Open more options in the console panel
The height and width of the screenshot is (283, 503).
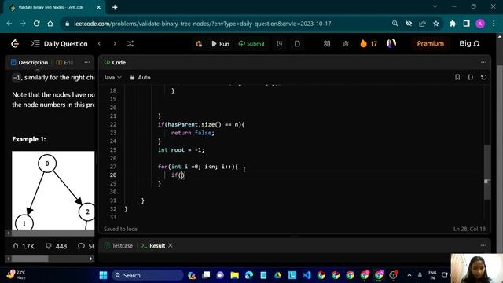click(483, 245)
